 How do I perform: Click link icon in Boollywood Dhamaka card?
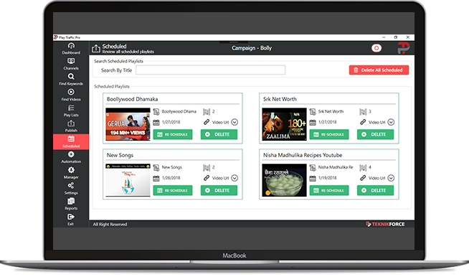(207, 122)
